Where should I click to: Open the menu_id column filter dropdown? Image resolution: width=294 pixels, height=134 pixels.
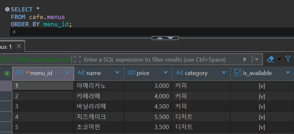point(67,73)
